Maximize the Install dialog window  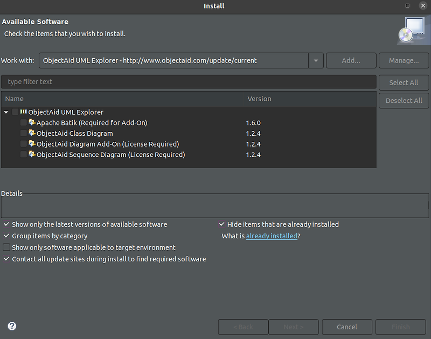click(407, 6)
